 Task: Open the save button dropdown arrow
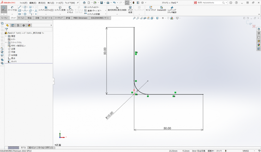[104, 3]
